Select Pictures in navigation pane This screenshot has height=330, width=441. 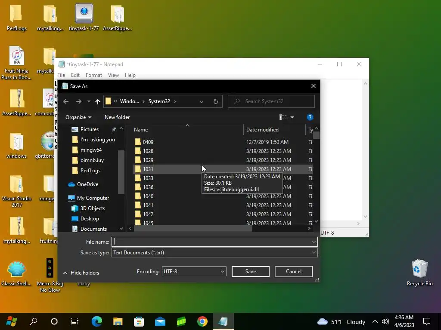pos(90,129)
